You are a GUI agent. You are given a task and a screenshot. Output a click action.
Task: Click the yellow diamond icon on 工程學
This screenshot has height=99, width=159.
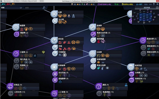click(44, 52)
